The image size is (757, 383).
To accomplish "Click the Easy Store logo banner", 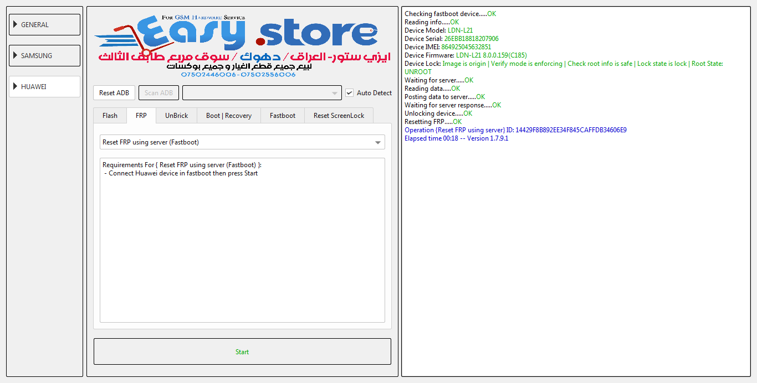I will (242, 45).
